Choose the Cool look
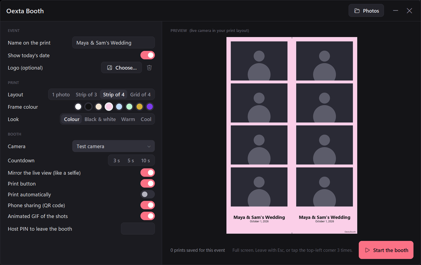Viewport: 421px width, 265px height. pos(146,119)
